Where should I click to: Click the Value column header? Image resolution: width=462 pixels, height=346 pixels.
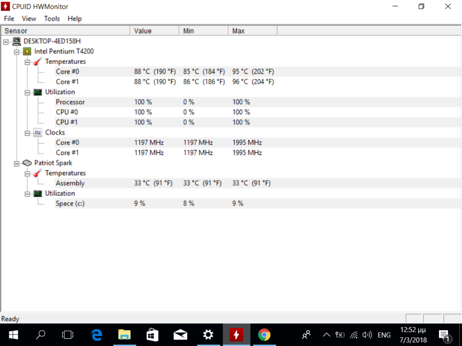tap(154, 31)
